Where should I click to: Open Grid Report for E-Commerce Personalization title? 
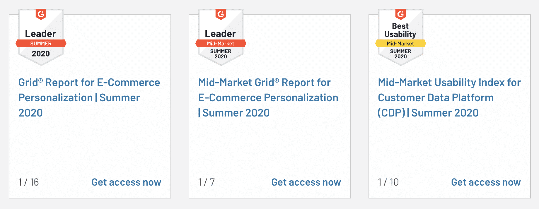(x=89, y=97)
